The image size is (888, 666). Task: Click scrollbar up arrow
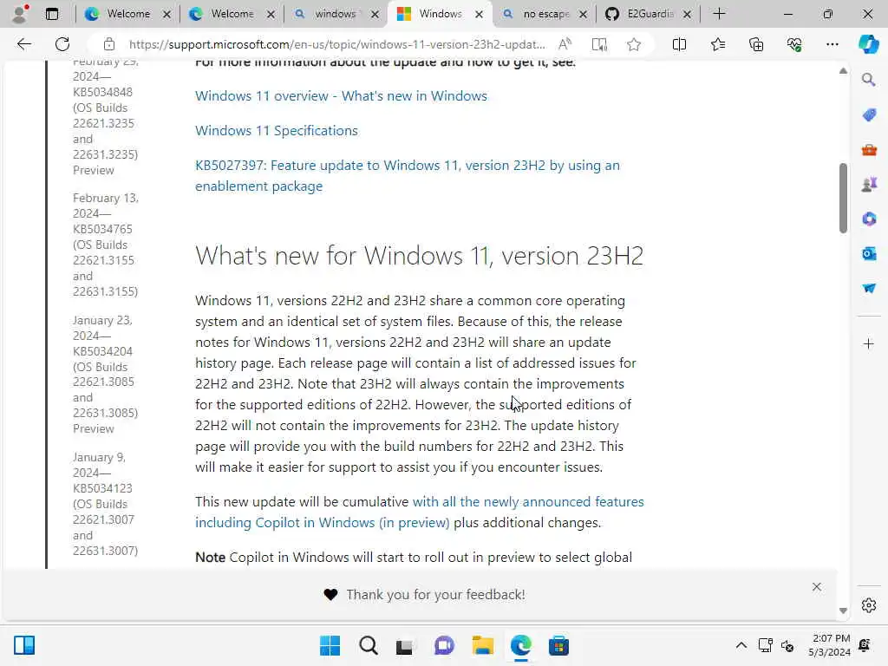[x=843, y=71]
